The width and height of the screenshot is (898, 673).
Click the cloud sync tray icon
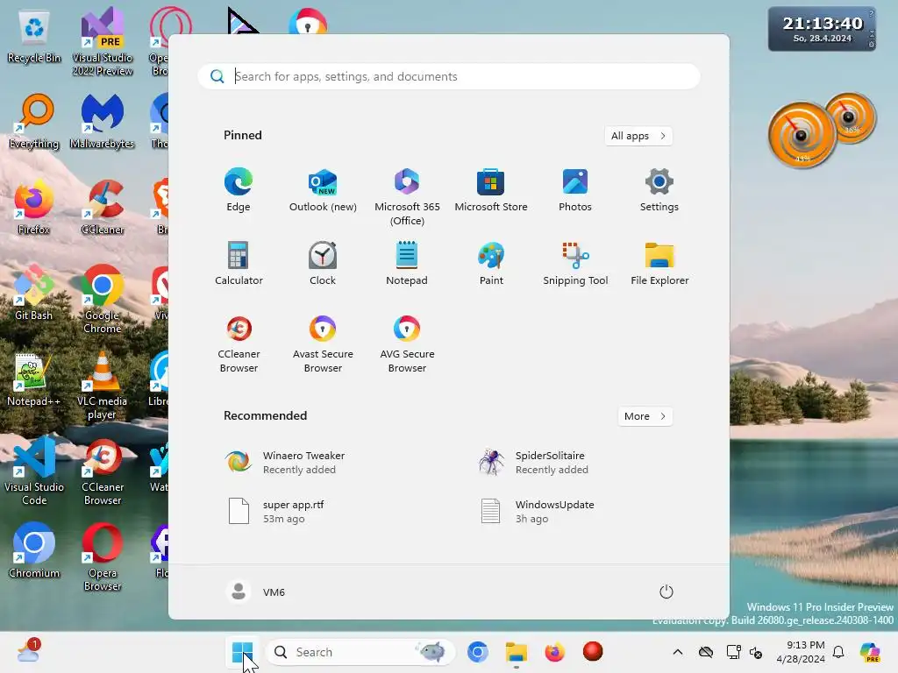coord(706,652)
